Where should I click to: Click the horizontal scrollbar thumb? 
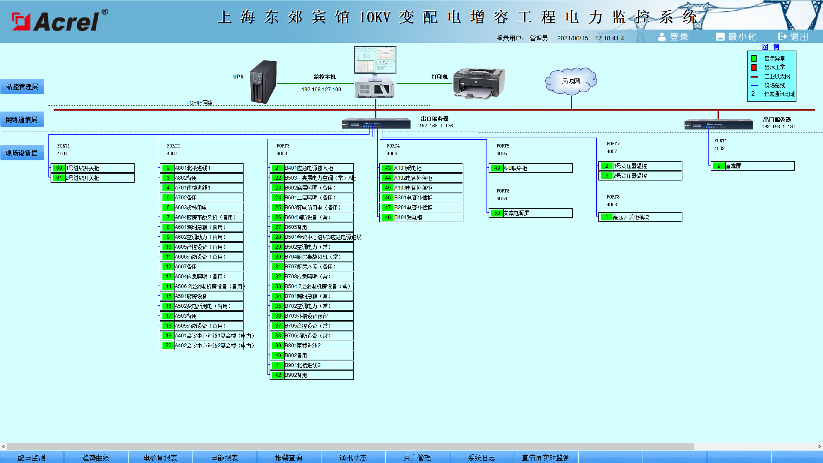coord(351,446)
